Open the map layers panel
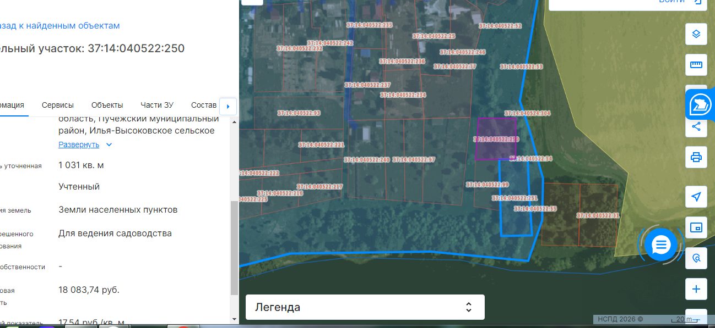Image resolution: width=715 pixels, height=328 pixels. click(696, 34)
